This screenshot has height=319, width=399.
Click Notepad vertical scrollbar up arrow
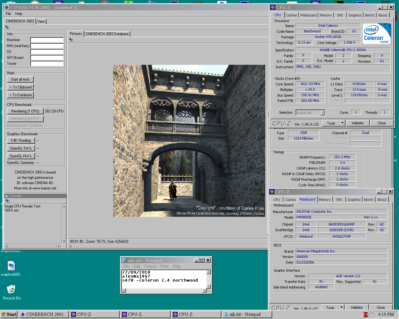(x=209, y=272)
